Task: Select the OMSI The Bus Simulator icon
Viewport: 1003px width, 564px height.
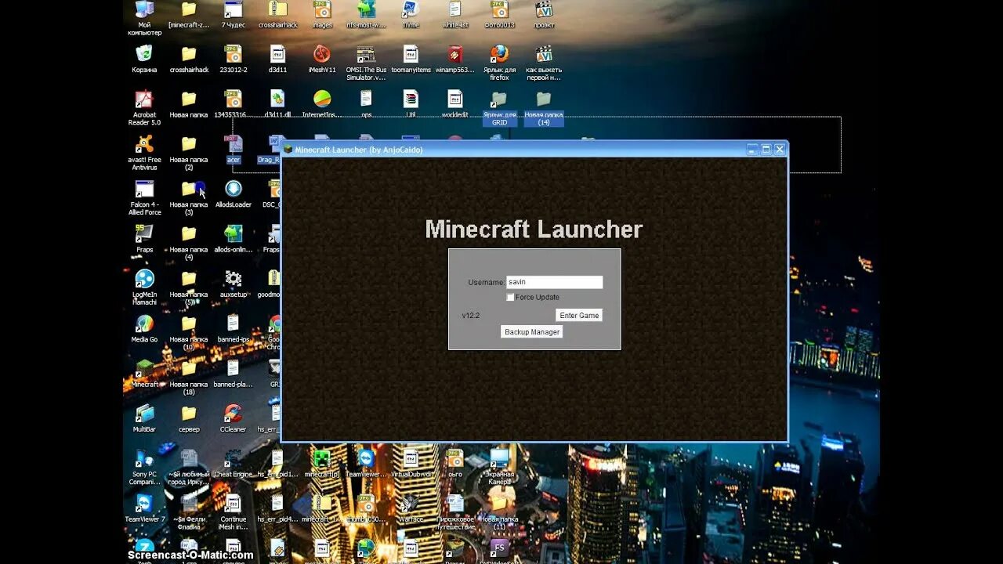Action: (x=366, y=54)
